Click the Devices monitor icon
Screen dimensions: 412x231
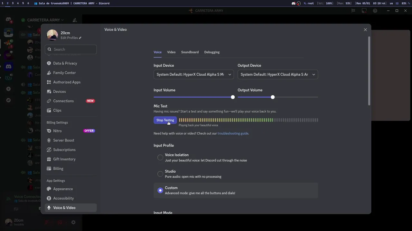[x=49, y=91]
